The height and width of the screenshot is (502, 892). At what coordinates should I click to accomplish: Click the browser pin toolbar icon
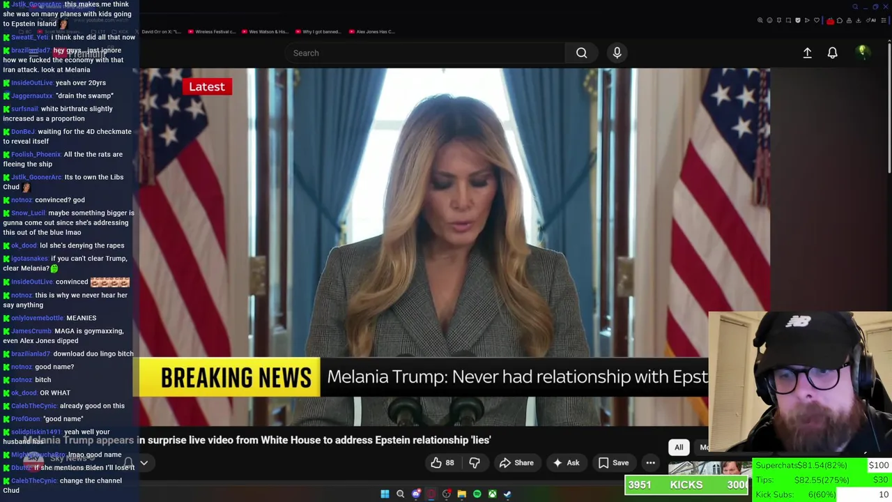[779, 20]
